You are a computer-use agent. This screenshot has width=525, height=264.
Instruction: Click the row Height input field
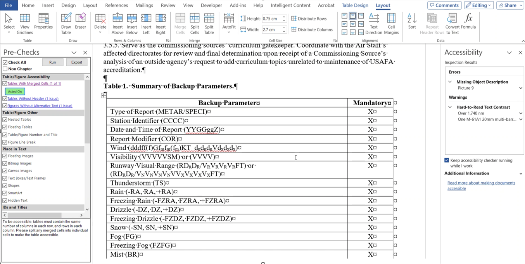click(x=271, y=19)
